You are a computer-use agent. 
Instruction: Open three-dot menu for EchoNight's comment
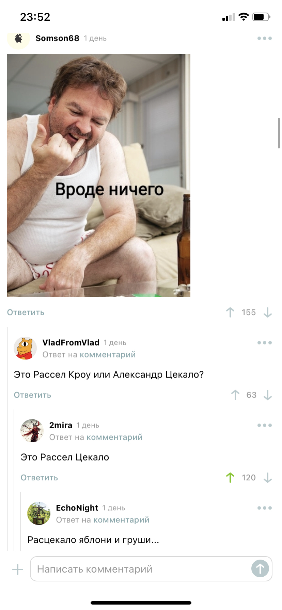[265, 508]
